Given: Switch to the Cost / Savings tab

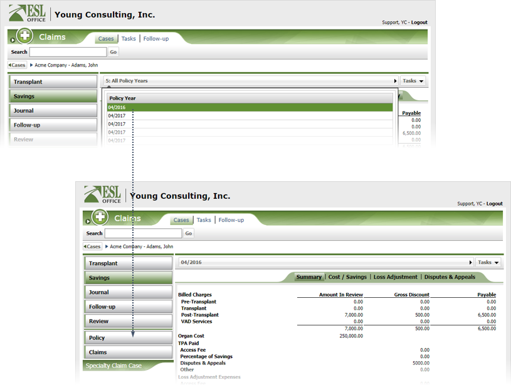Looking at the screenshot, I should click(347, 277).
